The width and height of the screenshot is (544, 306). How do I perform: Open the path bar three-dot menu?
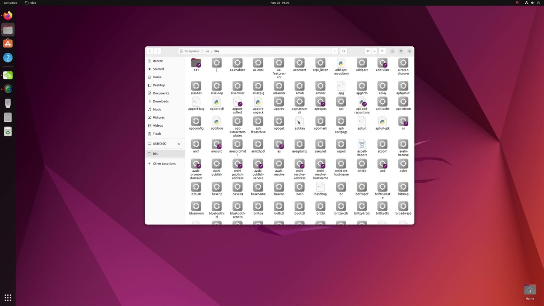(x=334, y=51)
